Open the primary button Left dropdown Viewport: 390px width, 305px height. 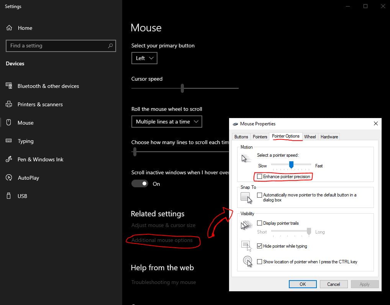[144, 58]
